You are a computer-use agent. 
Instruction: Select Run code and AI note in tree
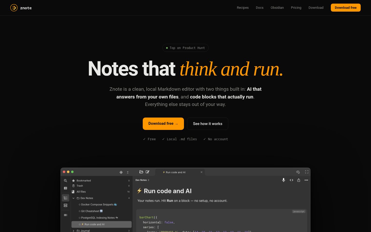point(101,224)
